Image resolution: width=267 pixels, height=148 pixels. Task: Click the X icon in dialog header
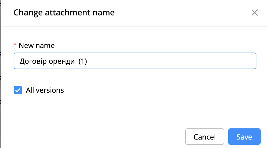[255, 13]
